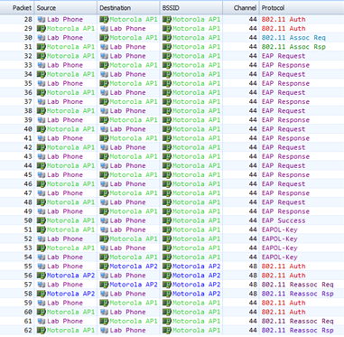Click Motorola AP1 destination icon in packet 39
The image size is (344, 337).
click(104, 120)
